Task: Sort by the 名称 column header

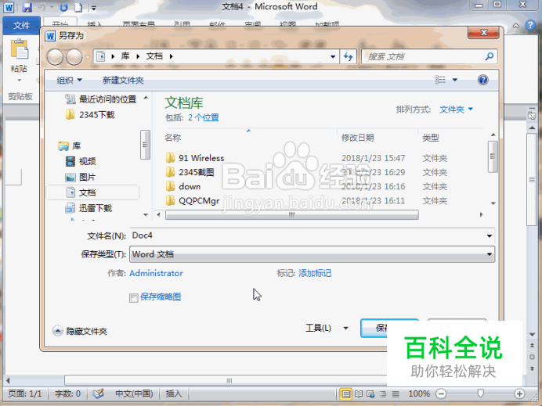Action: pos(173,138)
